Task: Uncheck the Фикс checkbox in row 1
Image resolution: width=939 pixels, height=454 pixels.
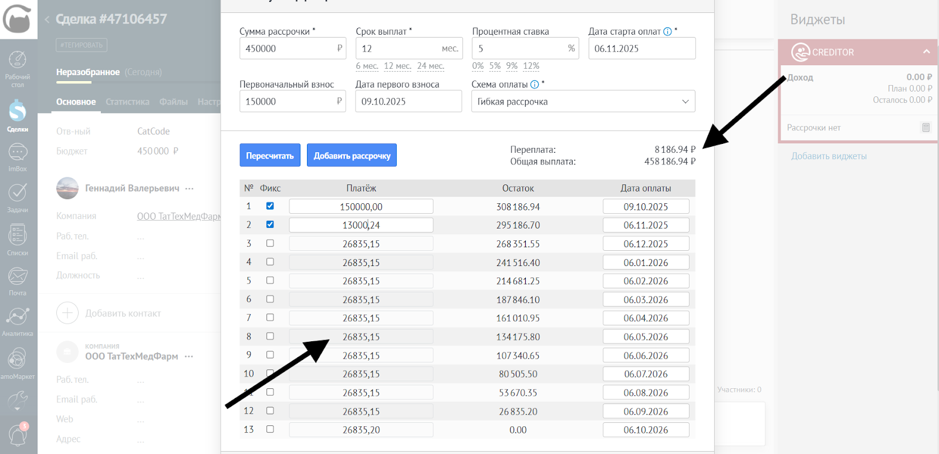Action: [x=270, y=206]
